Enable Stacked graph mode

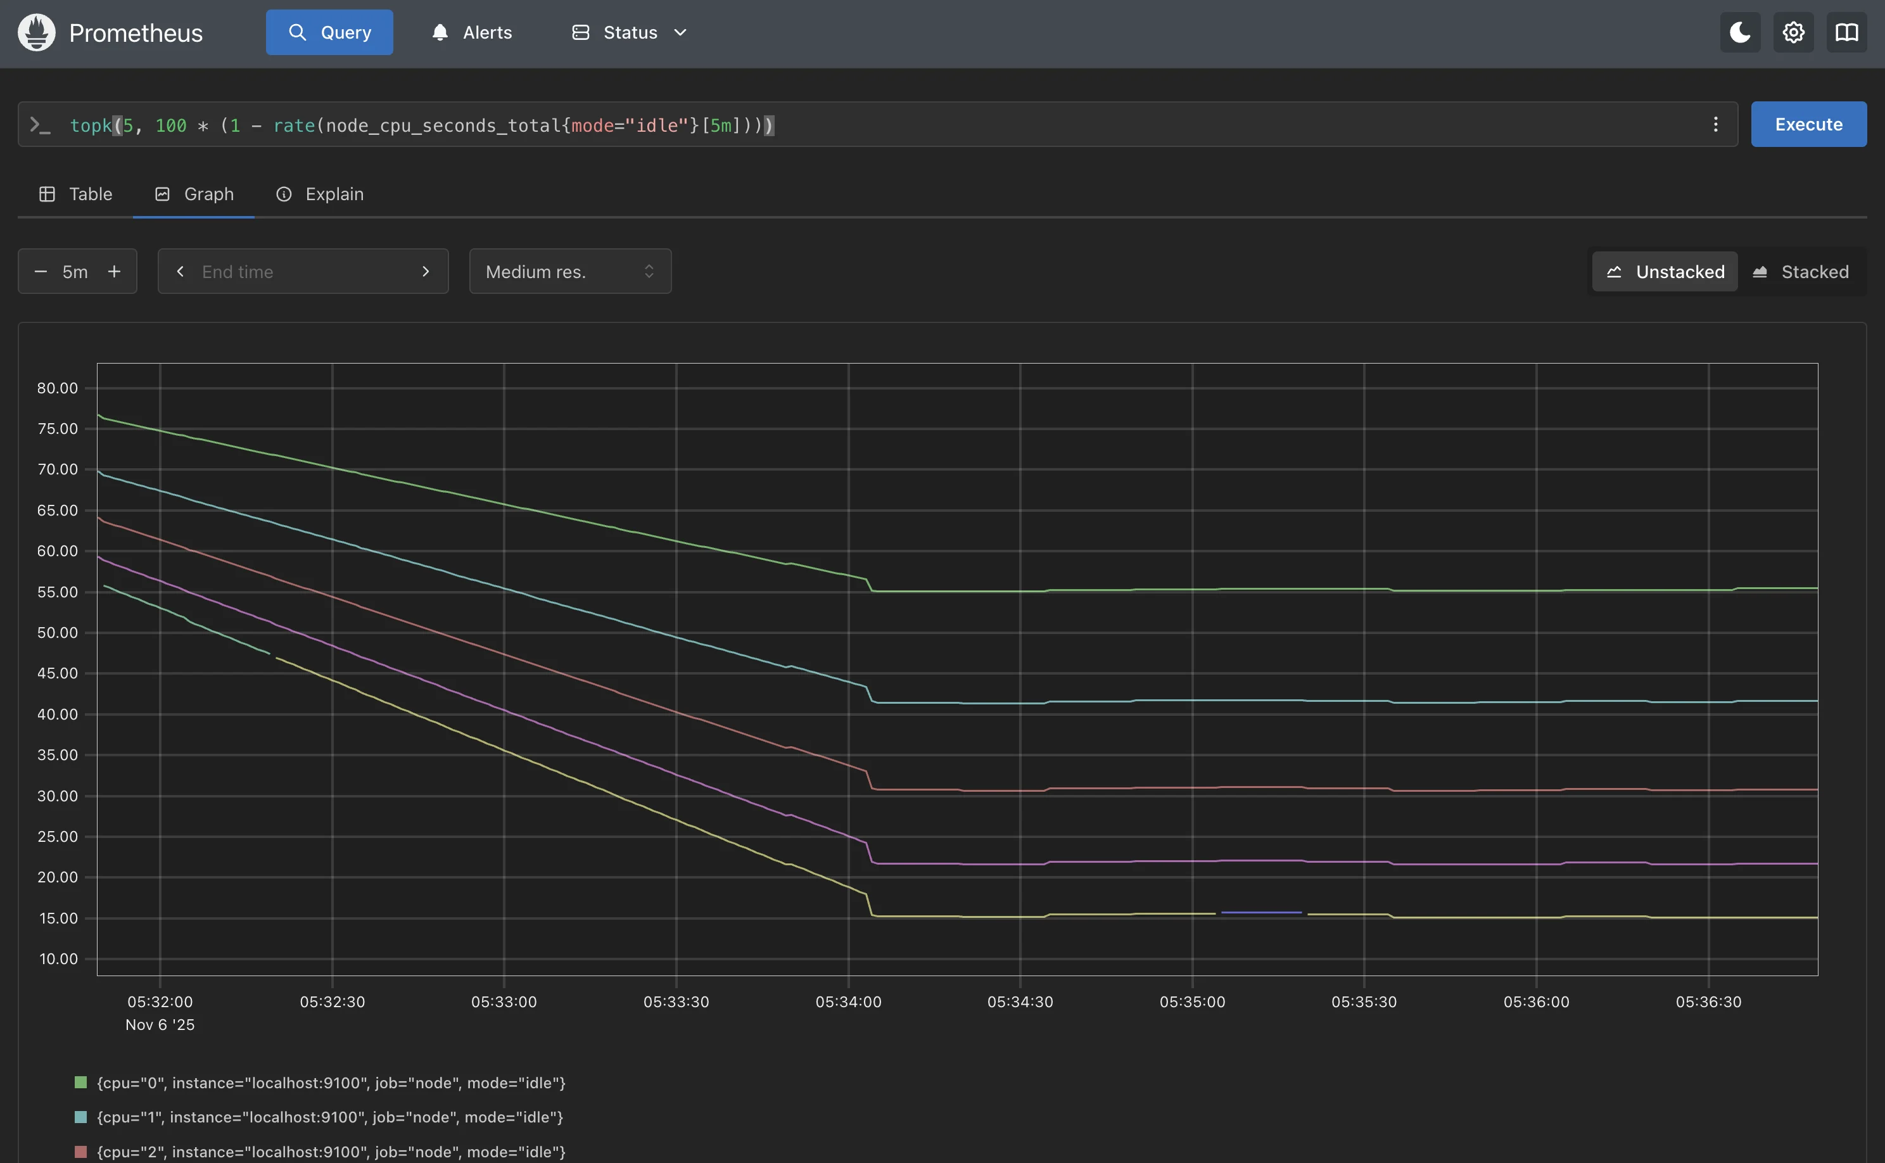point(1803,270)
